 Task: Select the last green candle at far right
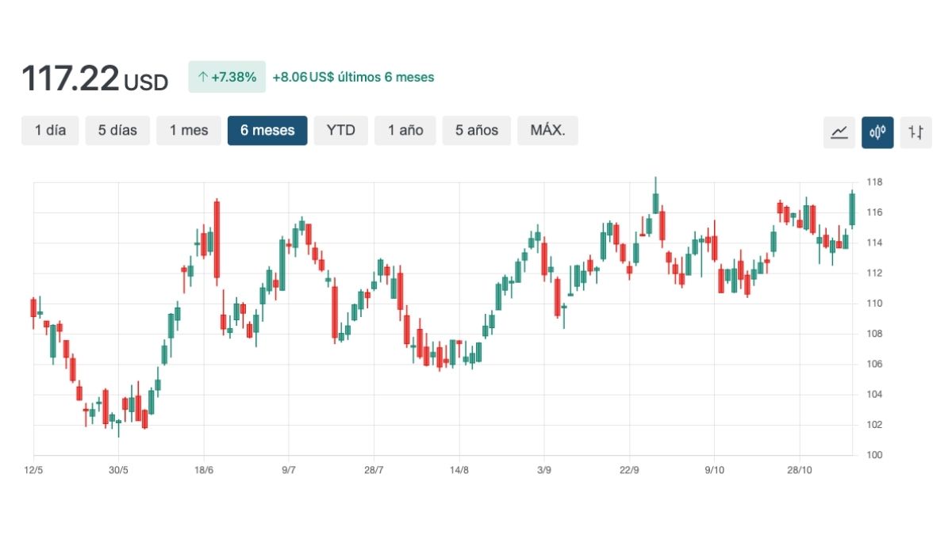(852, 209)
